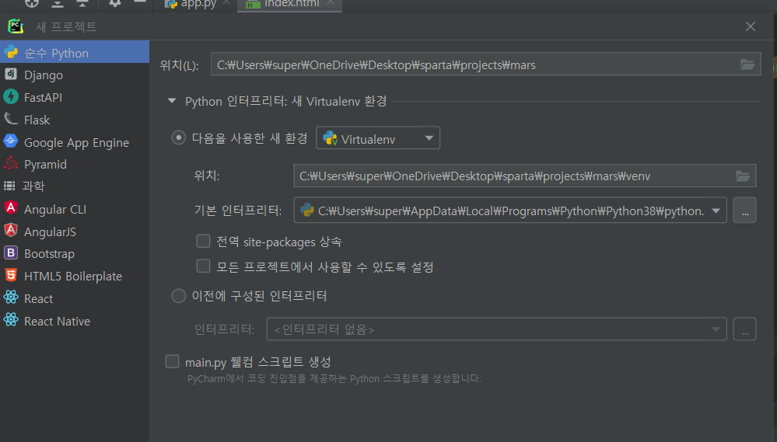Open the 인터프리터 없음 dropdown
This screenshot has height=442, width=777.
click(x=496, y=329)
